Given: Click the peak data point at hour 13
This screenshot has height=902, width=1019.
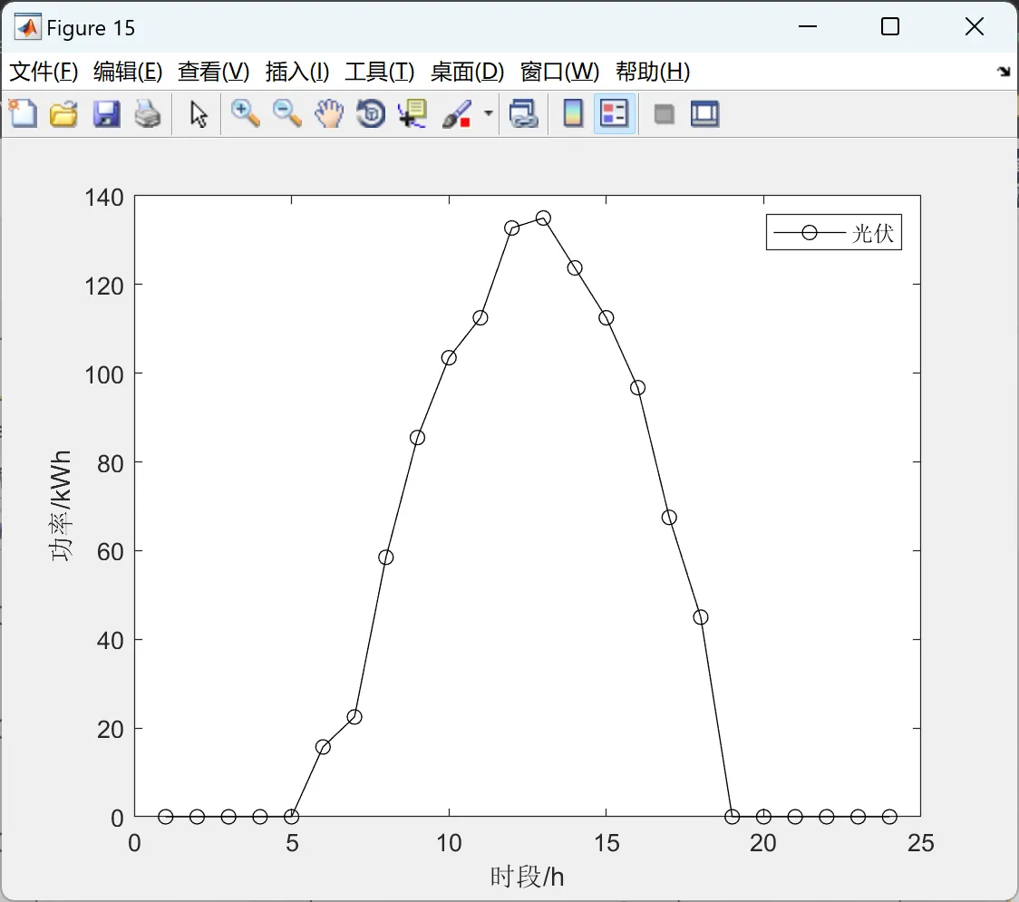Looking at the screenshot, I should (x=543, y=218).
